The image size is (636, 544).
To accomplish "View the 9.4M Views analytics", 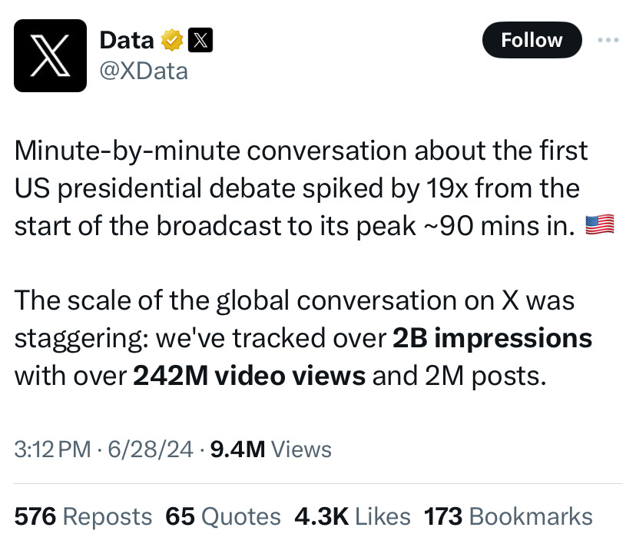I will click(271, 449).
